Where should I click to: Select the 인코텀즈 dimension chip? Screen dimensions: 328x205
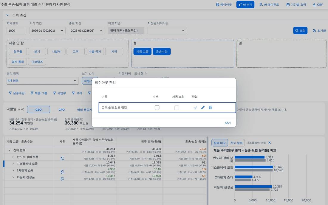pos(37,62)
